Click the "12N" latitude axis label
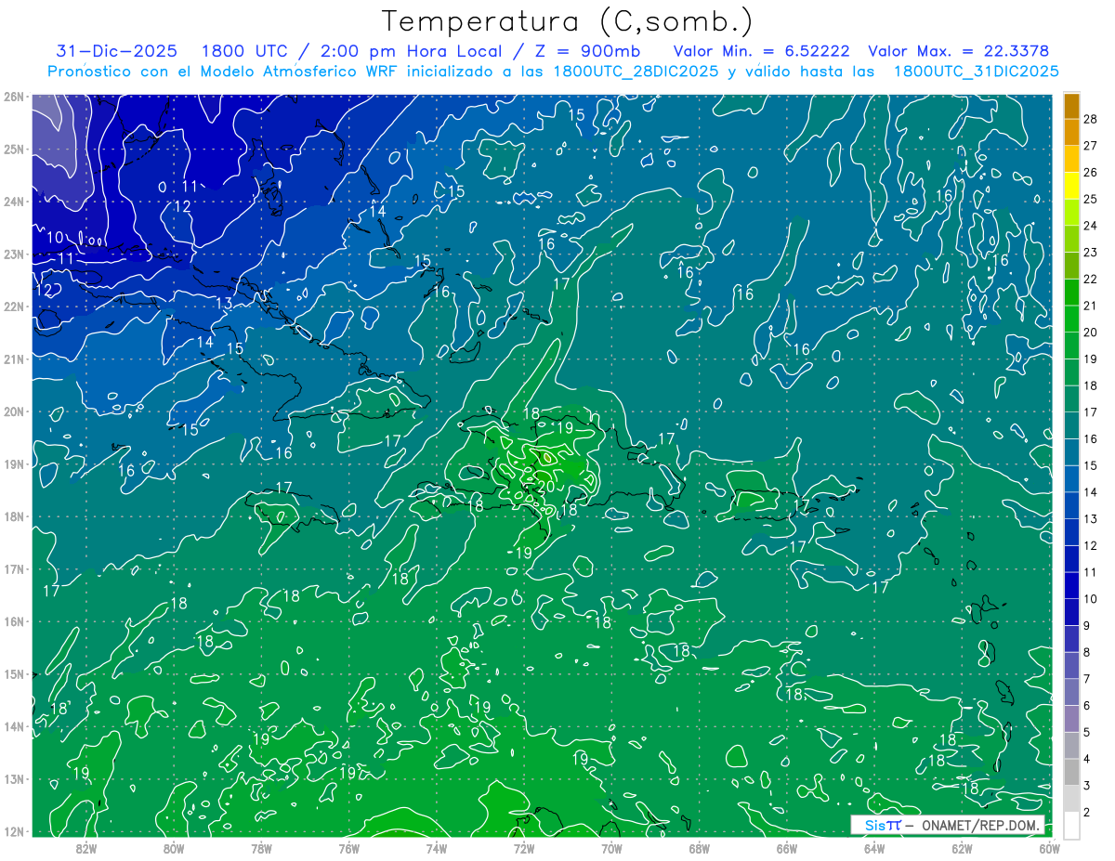The image size is (1115, 861). coord(13,831)
